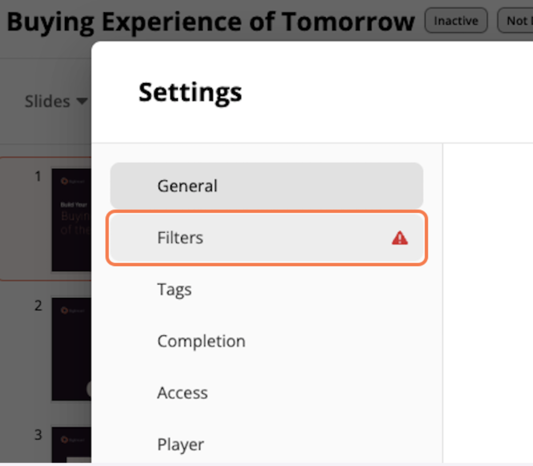Select slide 2 thumbnail
The image size is (533, 466).
[x=71, y=349]
